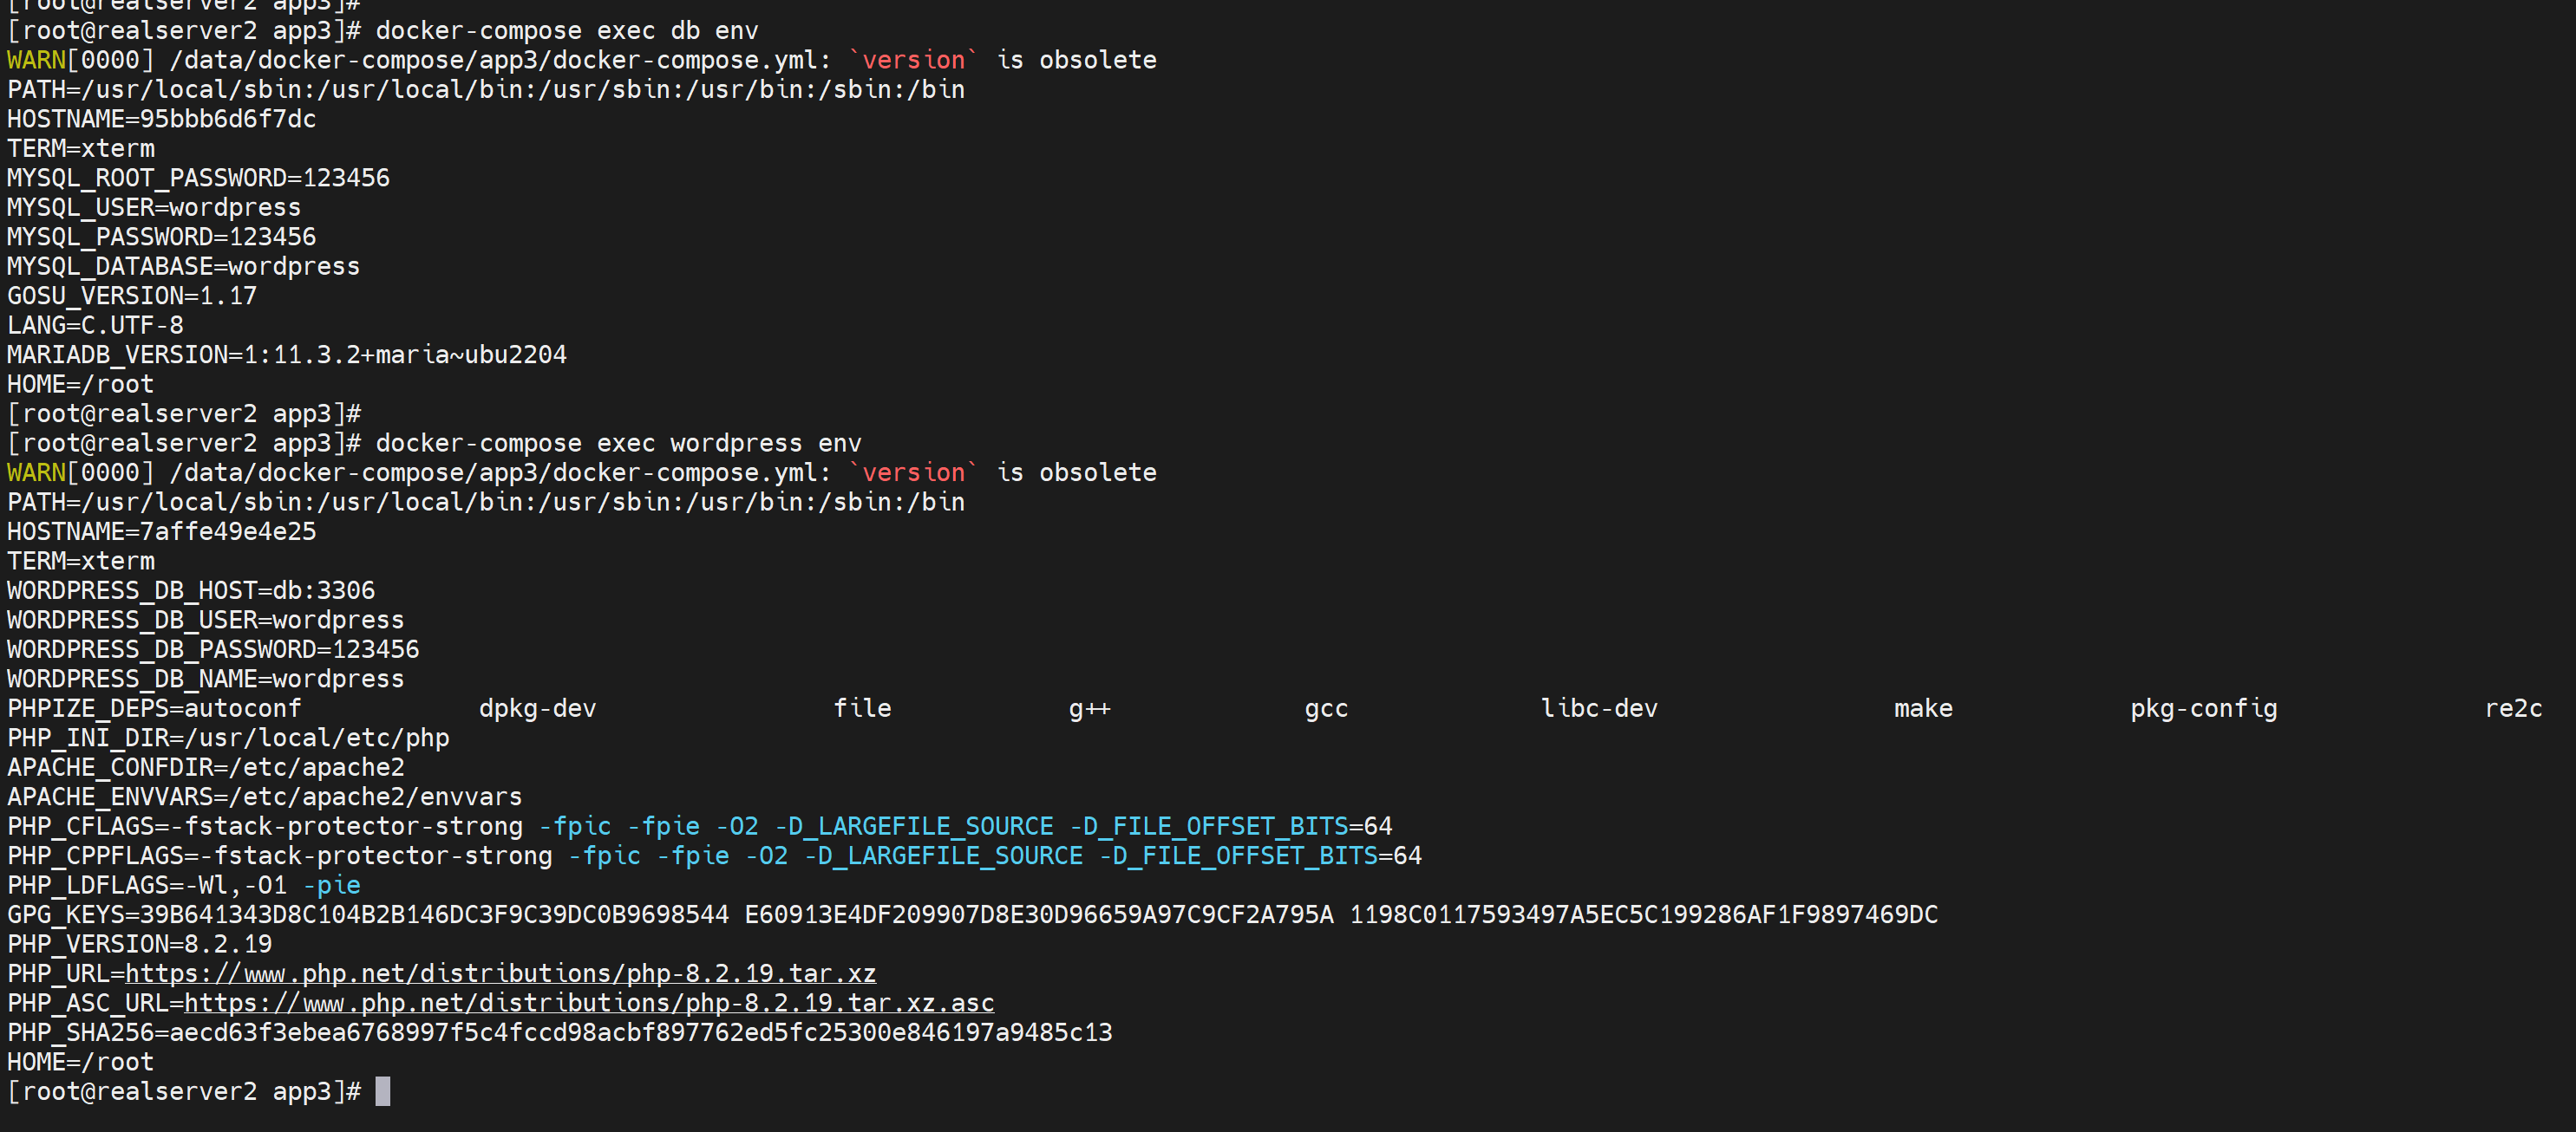Click the MYSQL_ROOT_PASSWORD=123456 line
This screenshot has height=1132, width=2576.
coord(198,178)
